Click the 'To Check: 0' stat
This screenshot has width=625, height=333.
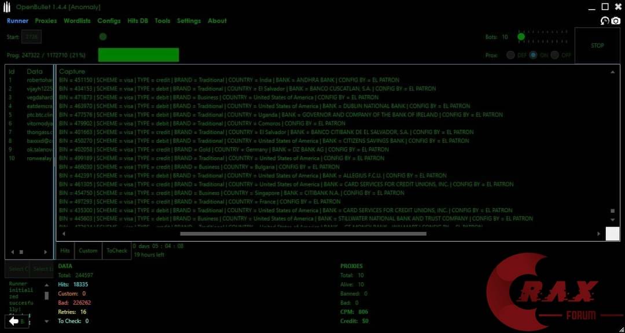(x=73, y=321)
